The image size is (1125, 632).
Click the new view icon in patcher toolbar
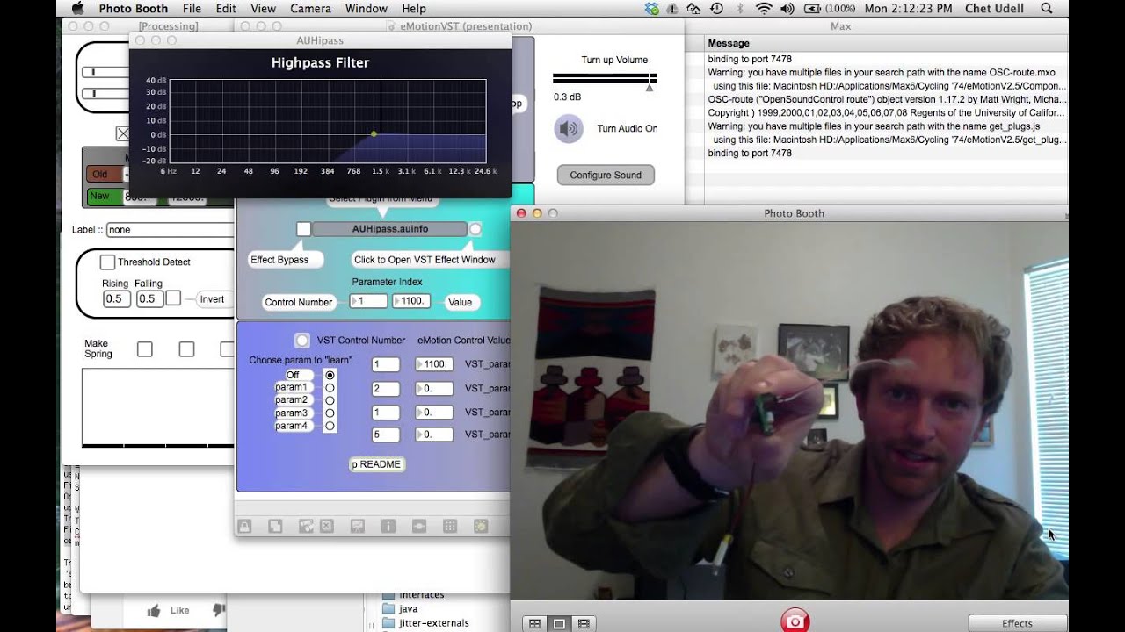[x=275, y=526]
